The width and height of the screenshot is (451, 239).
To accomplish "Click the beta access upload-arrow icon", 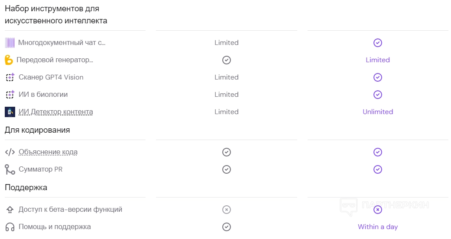I will 10,210.
